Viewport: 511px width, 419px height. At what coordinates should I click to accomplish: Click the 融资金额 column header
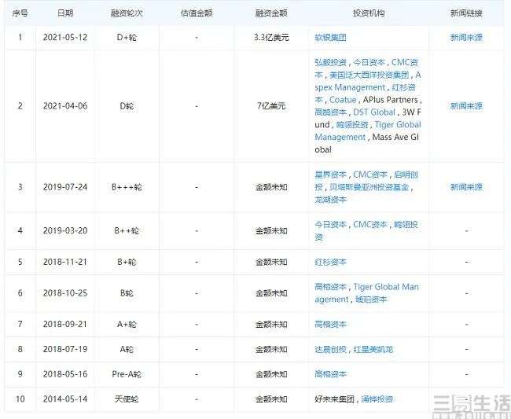[271, 13]
